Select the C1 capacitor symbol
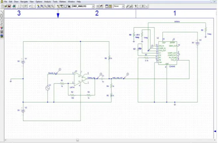Screen dimensions: 218x144 click(x=102, y=79)
